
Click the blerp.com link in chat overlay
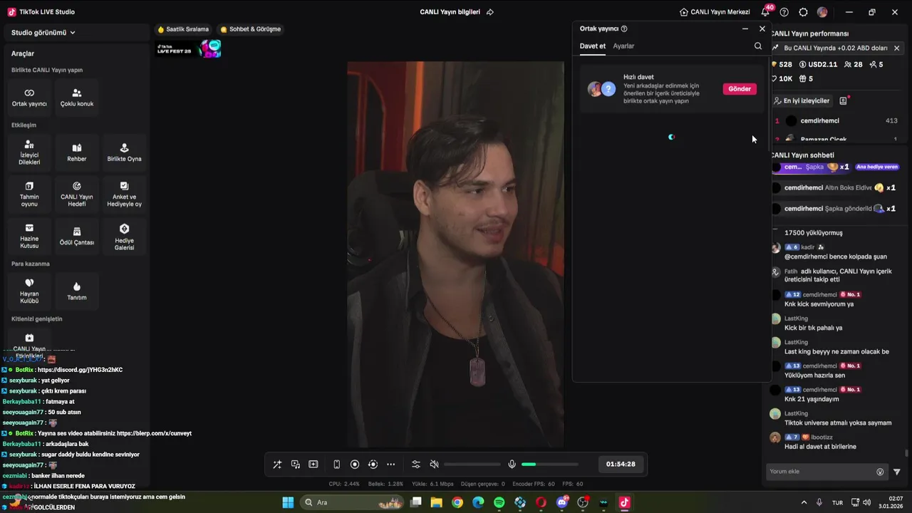[154, 433]
